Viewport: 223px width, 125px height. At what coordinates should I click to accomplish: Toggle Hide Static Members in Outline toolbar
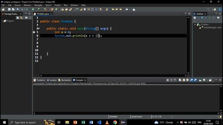pos(206,18)
